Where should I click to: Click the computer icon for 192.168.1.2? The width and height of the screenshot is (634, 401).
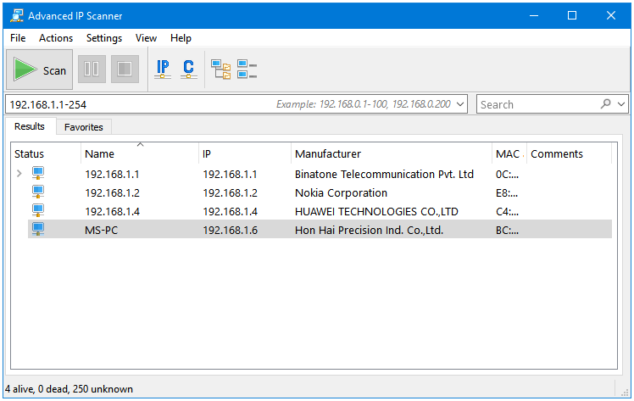[x=38, y=192]
